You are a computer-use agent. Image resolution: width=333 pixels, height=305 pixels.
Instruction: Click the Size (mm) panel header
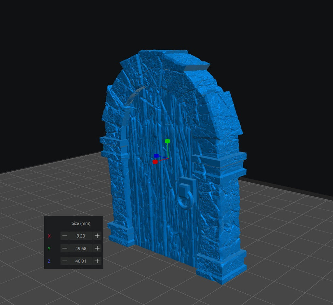tap(81, 223)
